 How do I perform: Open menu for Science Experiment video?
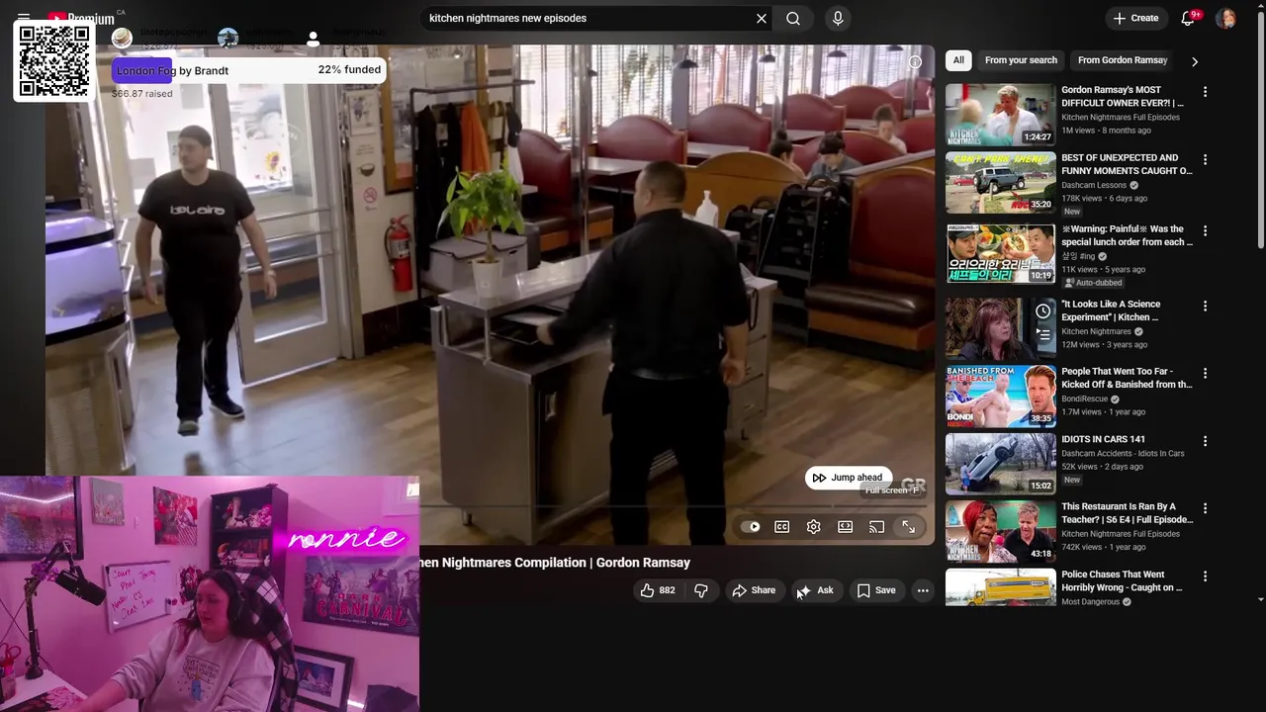point(1205,306)
